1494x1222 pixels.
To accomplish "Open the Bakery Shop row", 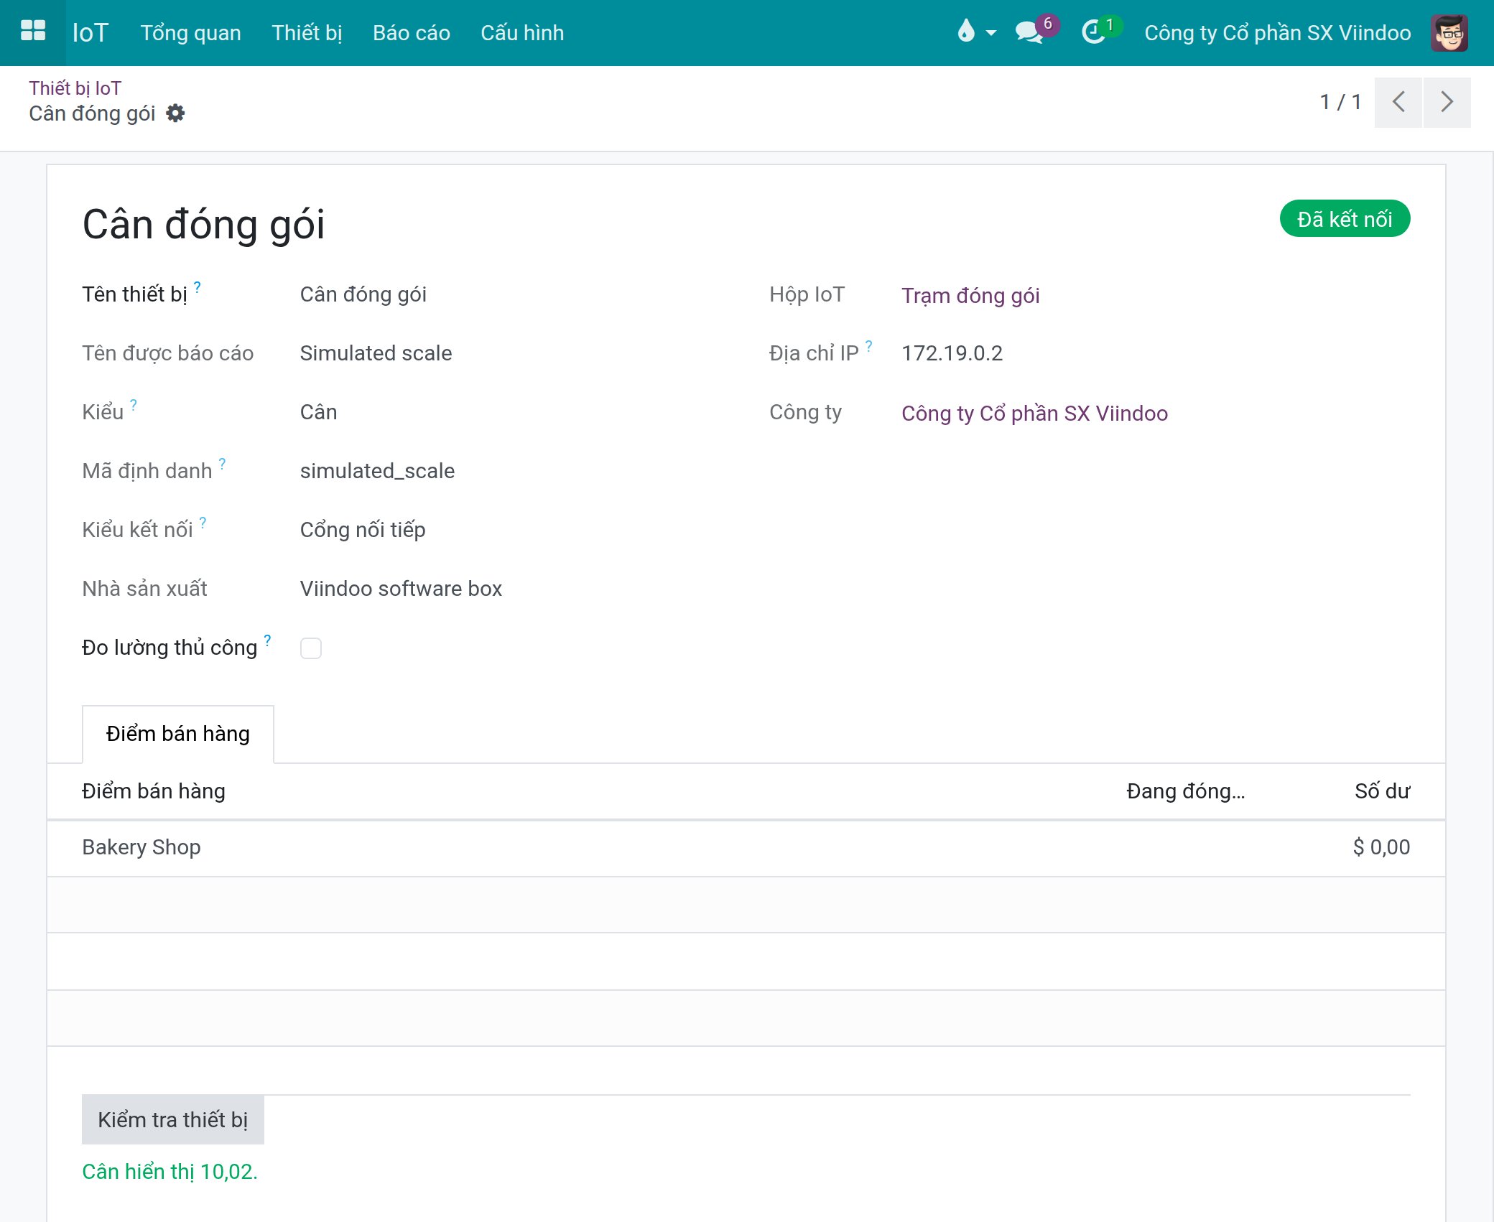I will tap(746, 848).
